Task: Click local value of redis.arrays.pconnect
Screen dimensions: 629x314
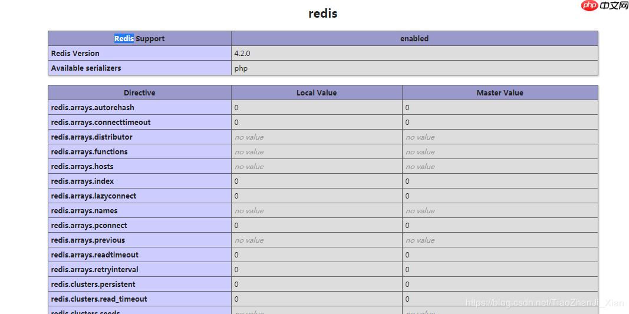Action: [x=236, y=226]
